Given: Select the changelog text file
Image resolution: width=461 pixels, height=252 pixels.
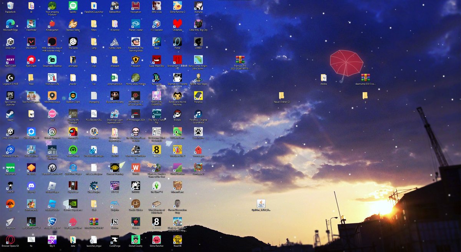Looking at the screenshot, I should click(94, 96).
